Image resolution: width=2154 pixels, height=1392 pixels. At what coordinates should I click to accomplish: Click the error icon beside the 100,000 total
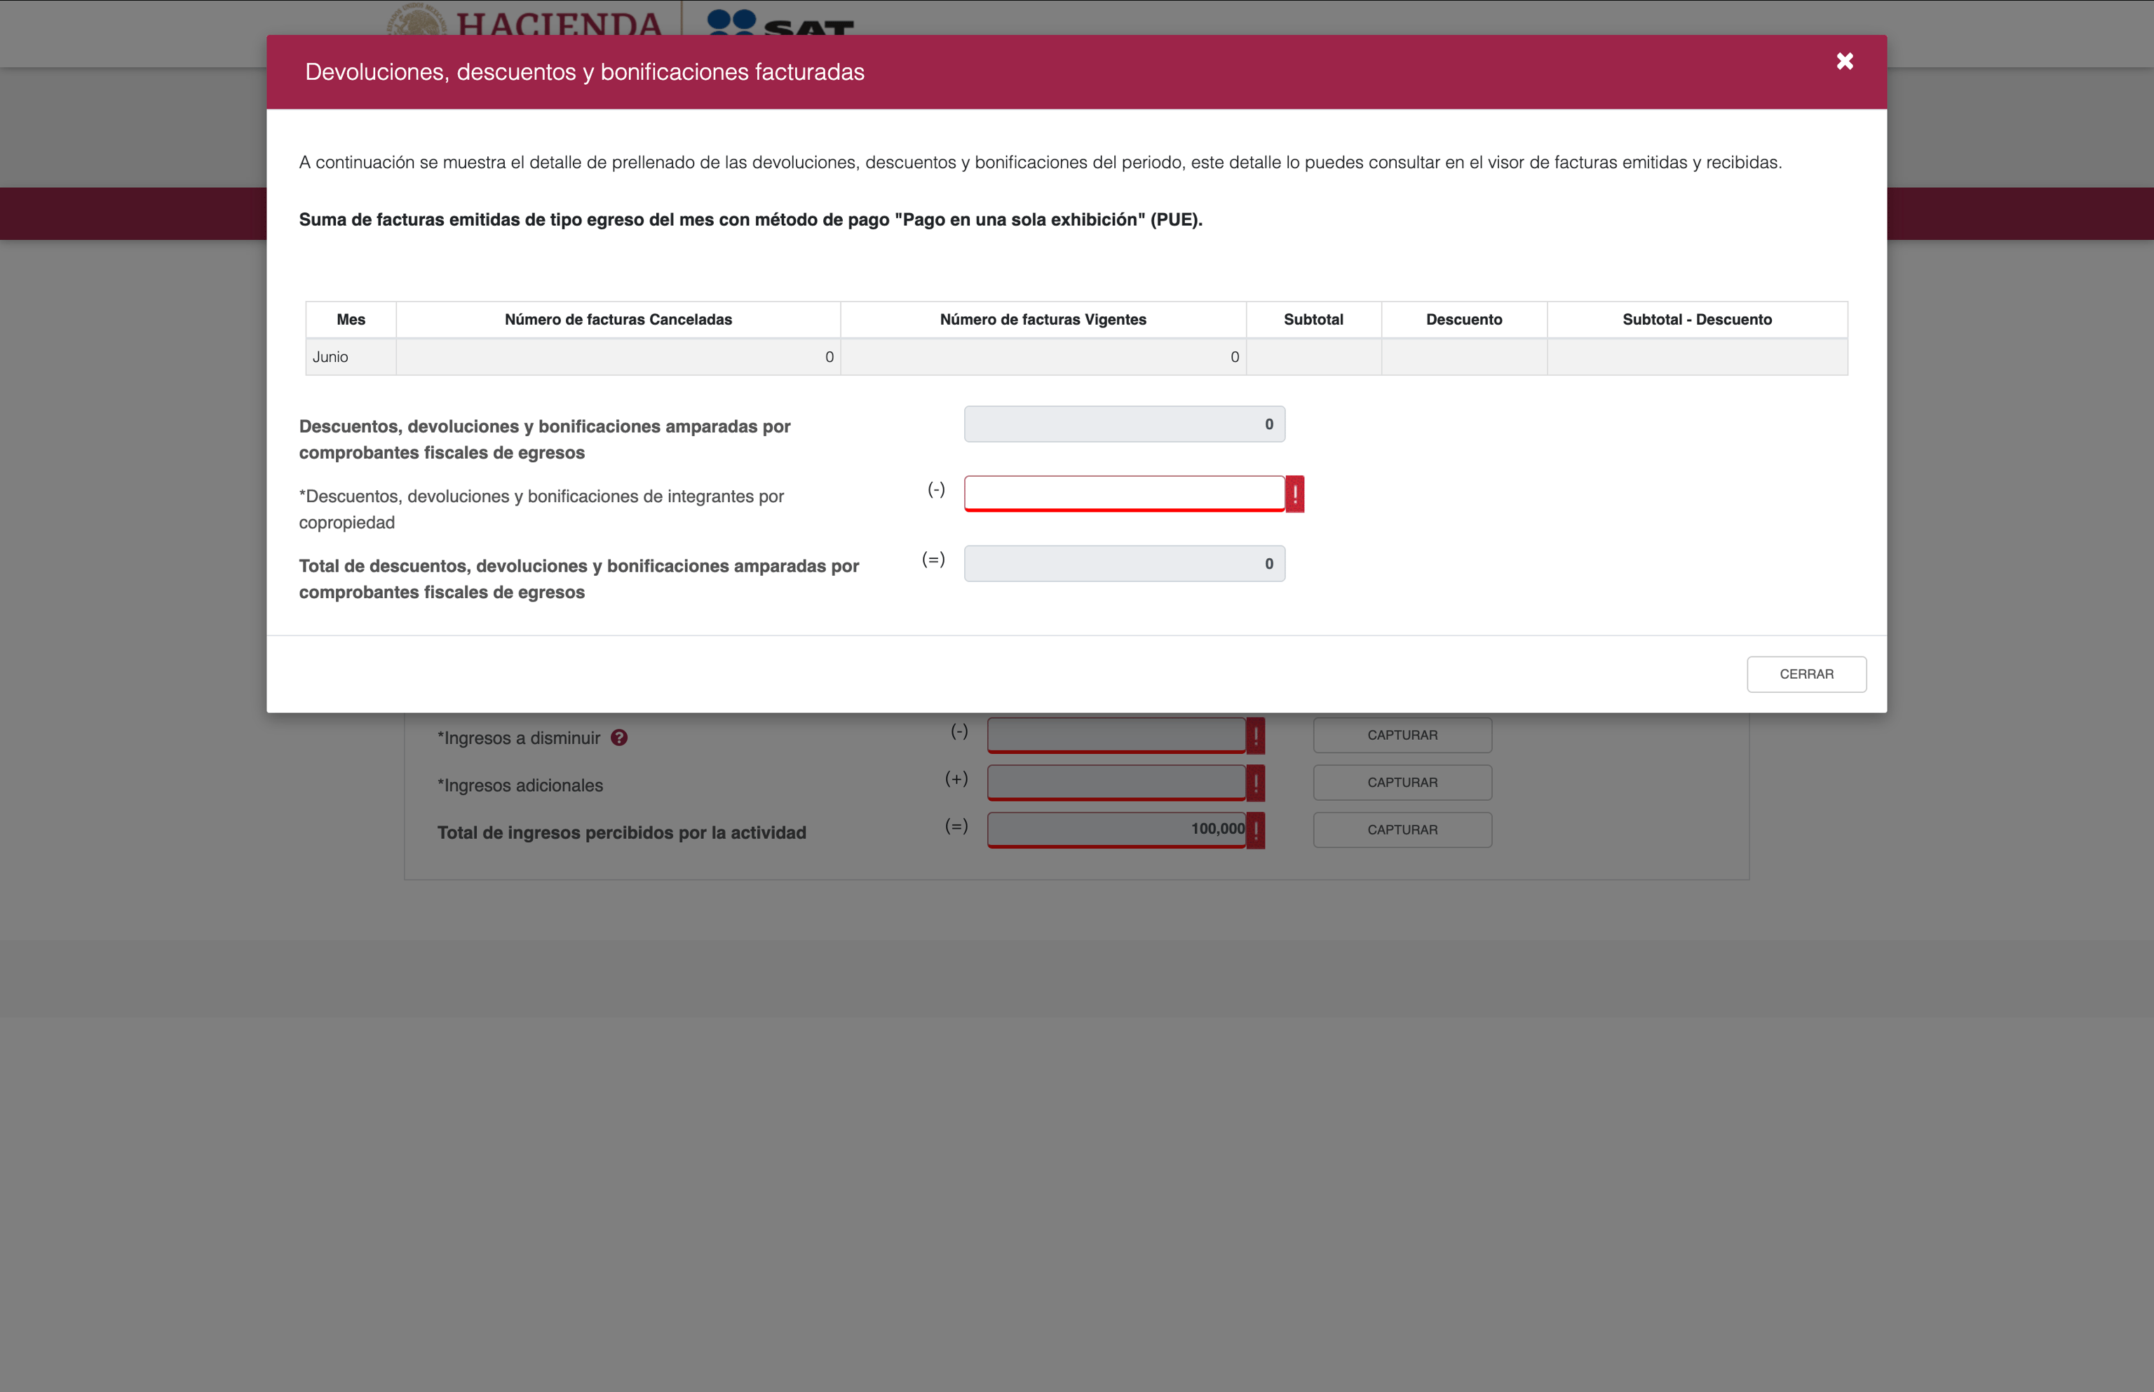coord(1255,830)
